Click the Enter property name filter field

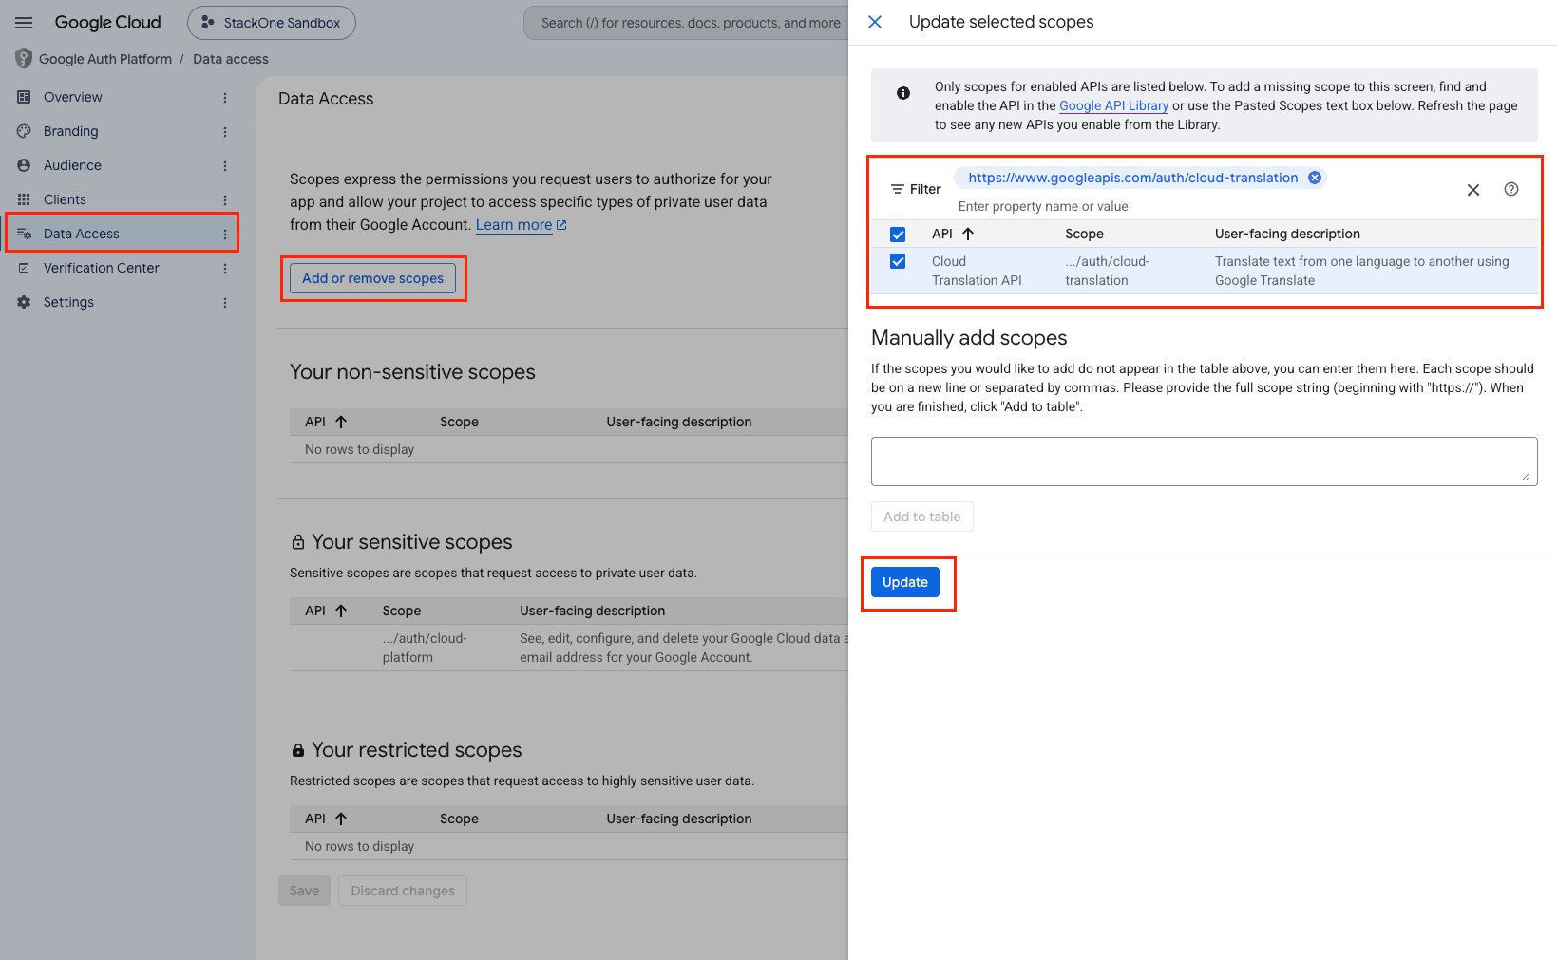point(1043,206)
